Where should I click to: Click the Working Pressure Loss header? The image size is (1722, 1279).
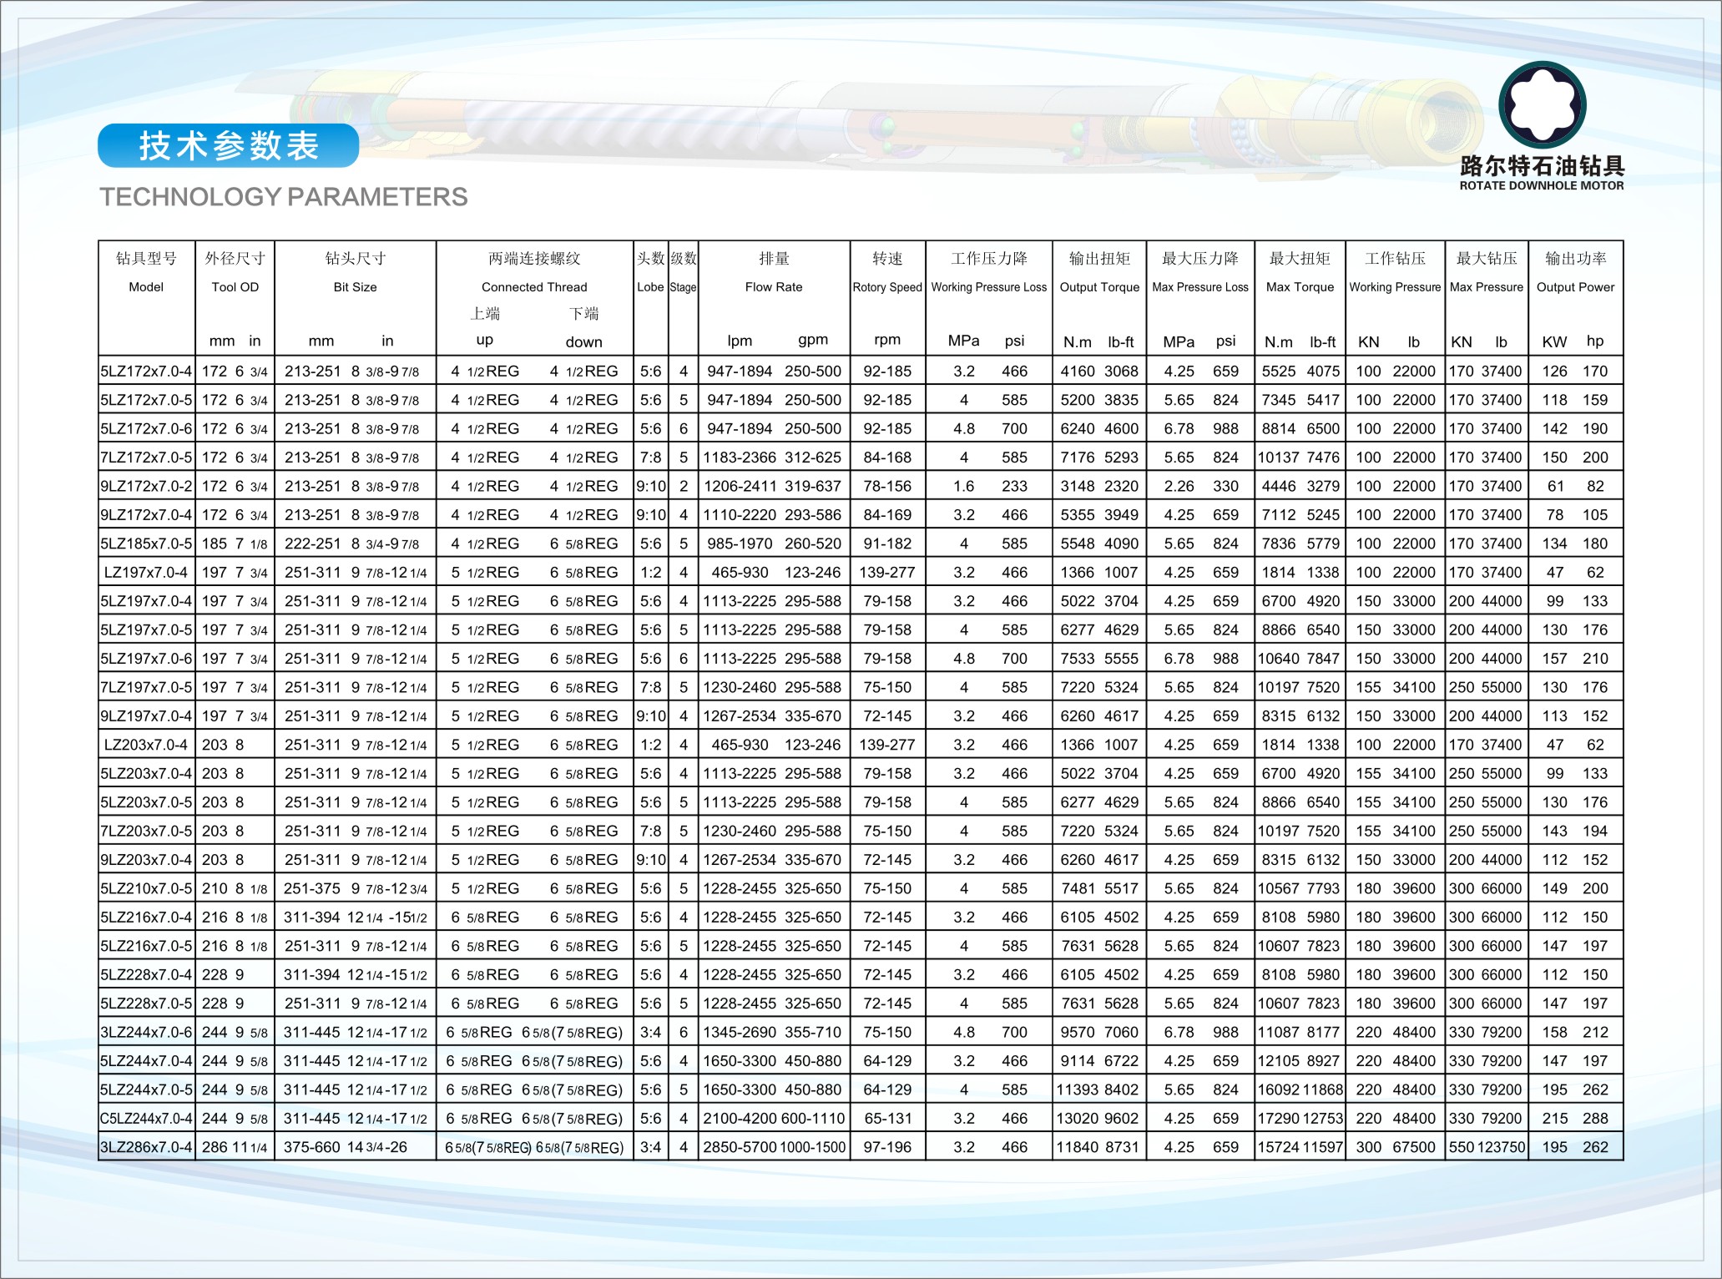(989, 287)
